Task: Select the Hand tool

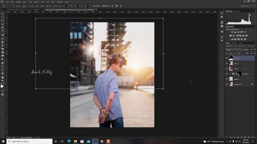Action: [2, 77]
